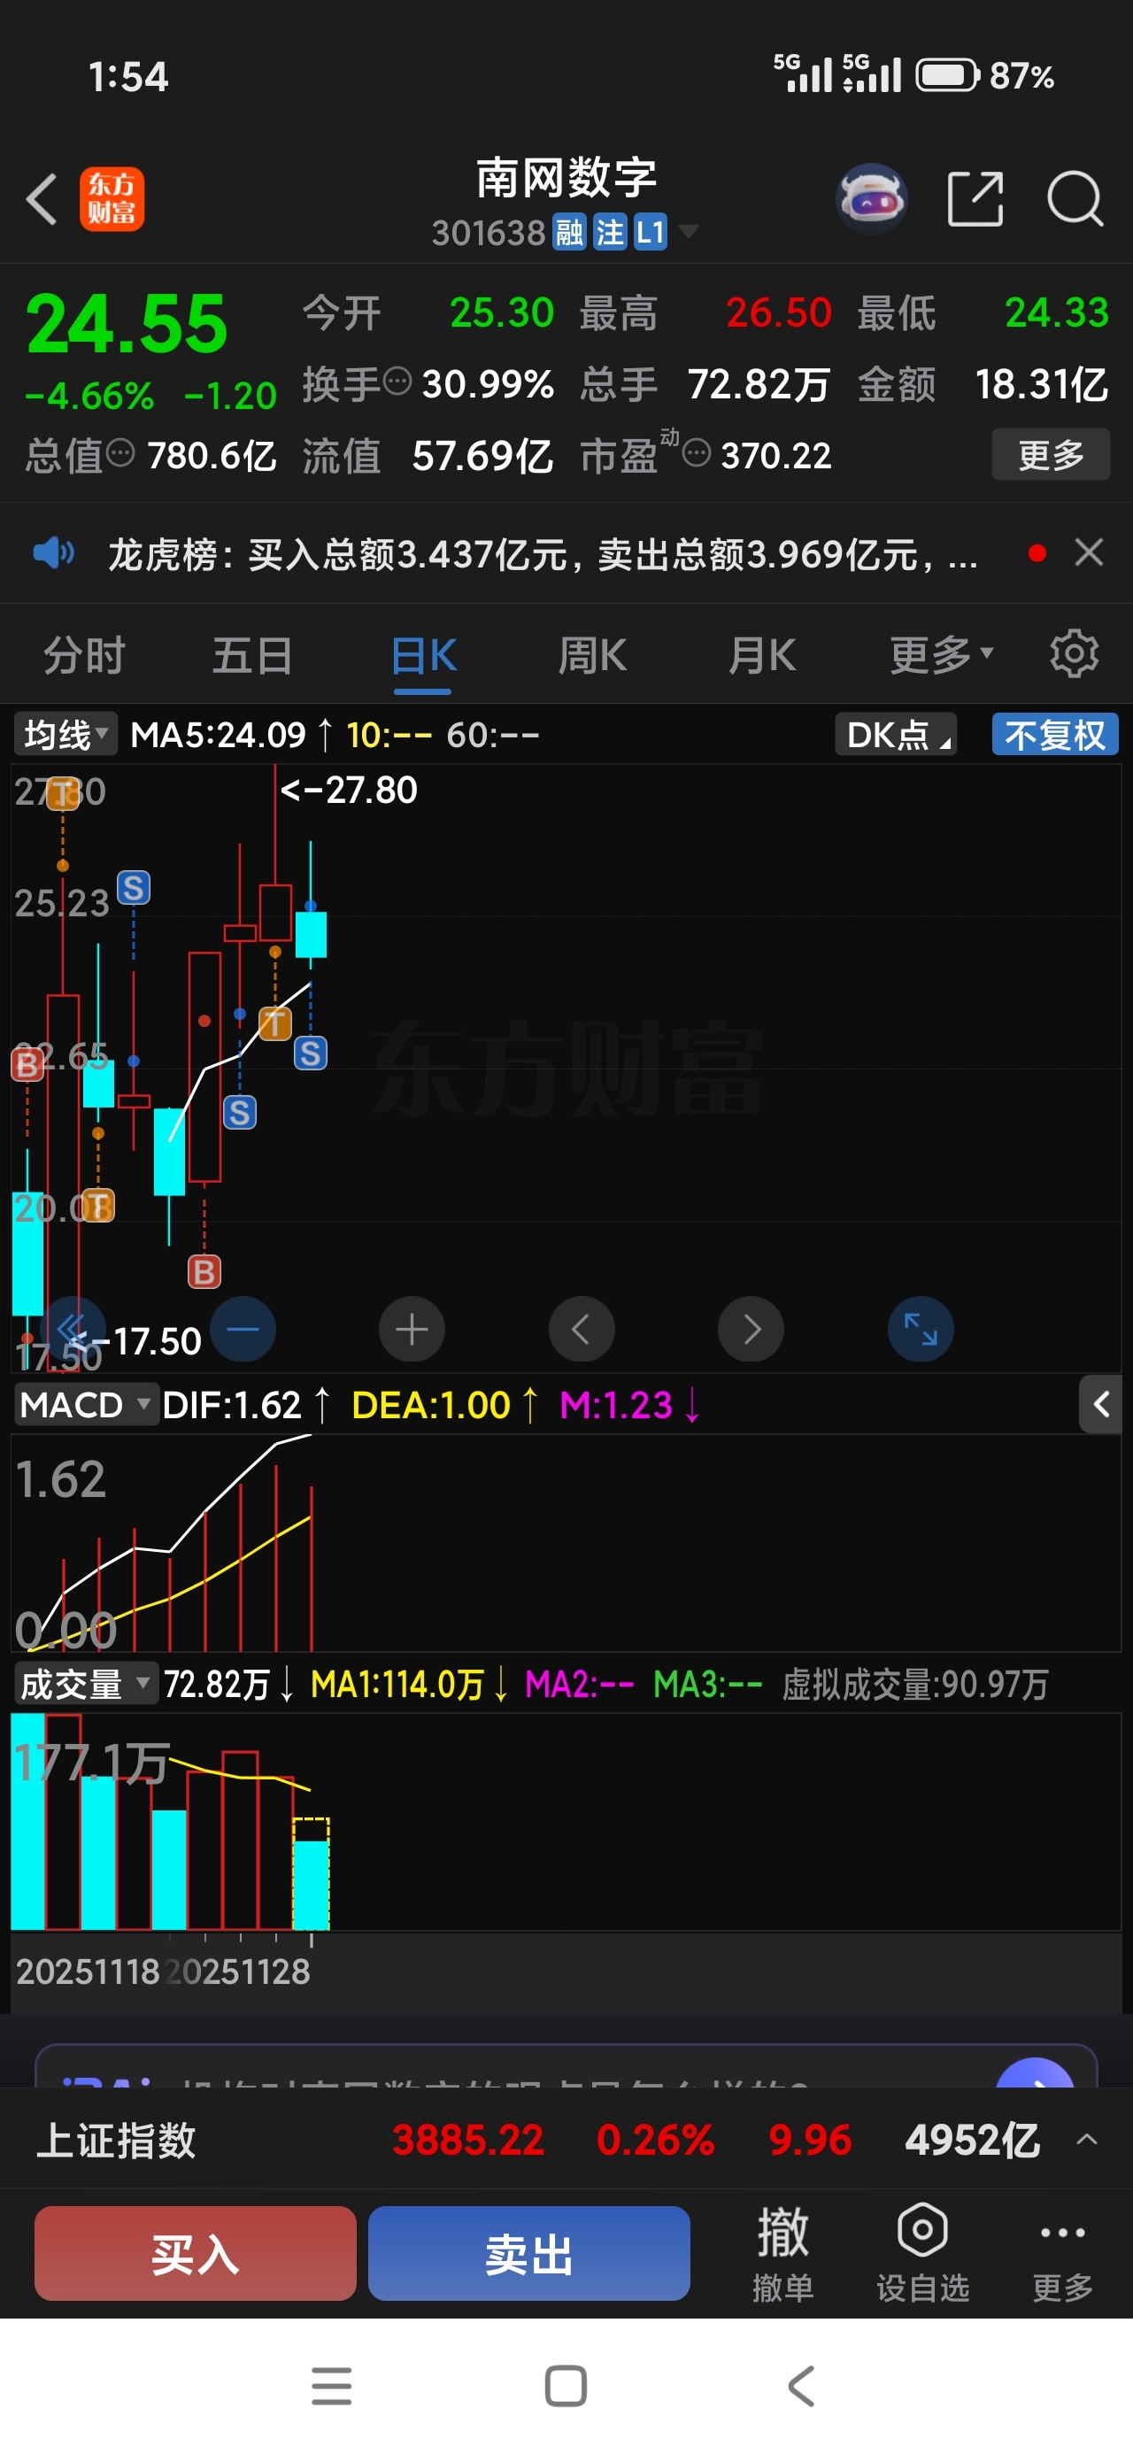Expand the MACD indicator dropdown

point(86,1404)
